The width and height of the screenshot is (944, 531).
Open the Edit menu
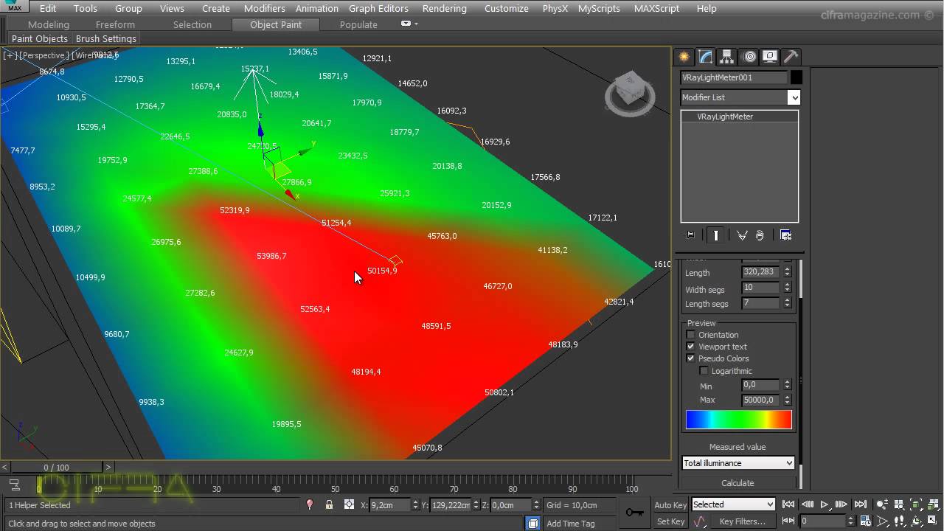click(x=48, y=8)
